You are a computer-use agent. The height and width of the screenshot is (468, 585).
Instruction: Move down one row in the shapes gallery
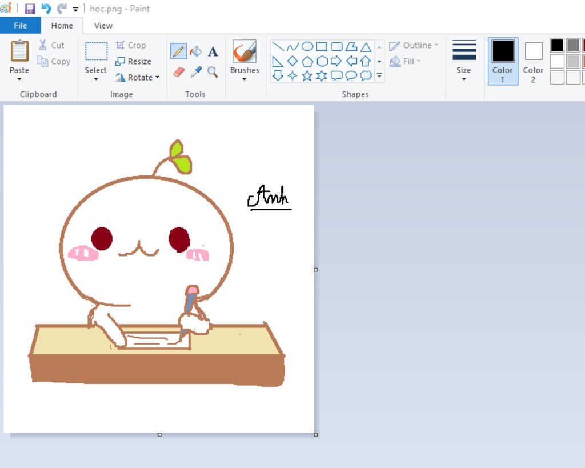[379, 61]
